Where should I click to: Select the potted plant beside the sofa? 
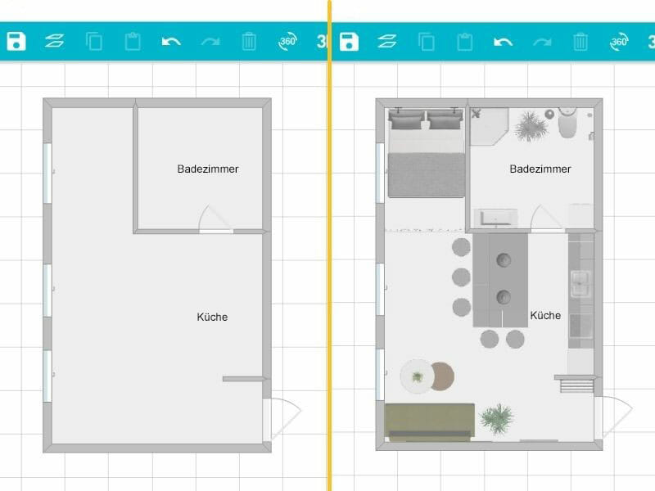tap(497, 419)
